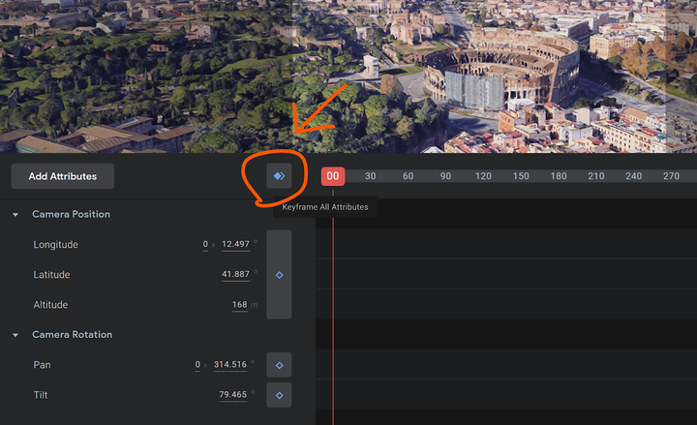Jump to frame 180 on timeline ruler
The width and height of the screenshot is (697, 425).
559,176
